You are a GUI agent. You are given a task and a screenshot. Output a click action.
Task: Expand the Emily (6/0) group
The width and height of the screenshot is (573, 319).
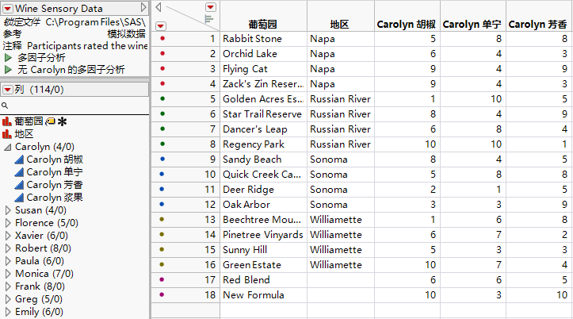pyautogui.click(x=8, y=312)
